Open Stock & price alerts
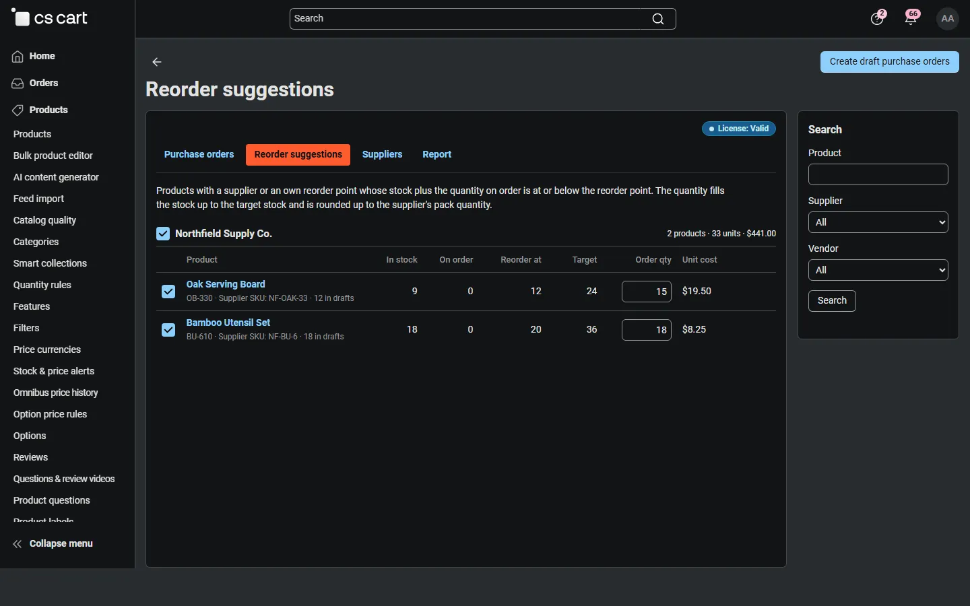Viewport: 970px width, 606px height. [54, 371]
